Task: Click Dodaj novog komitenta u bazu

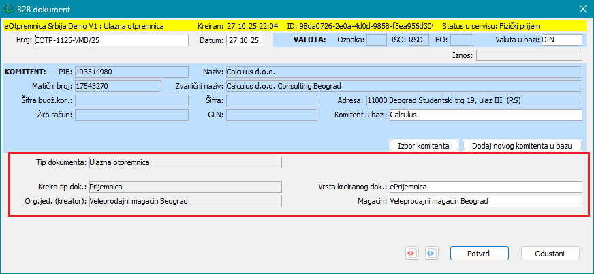Action: point(522,145)
